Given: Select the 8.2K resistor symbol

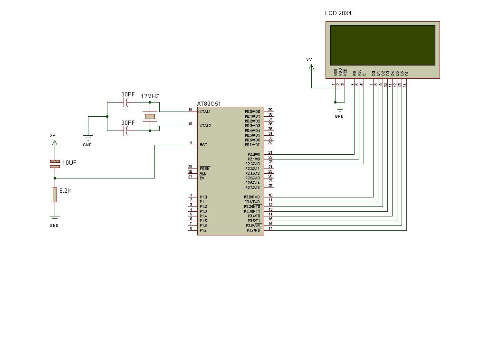Looking at the screenshot, I should [x=55, y=195].
